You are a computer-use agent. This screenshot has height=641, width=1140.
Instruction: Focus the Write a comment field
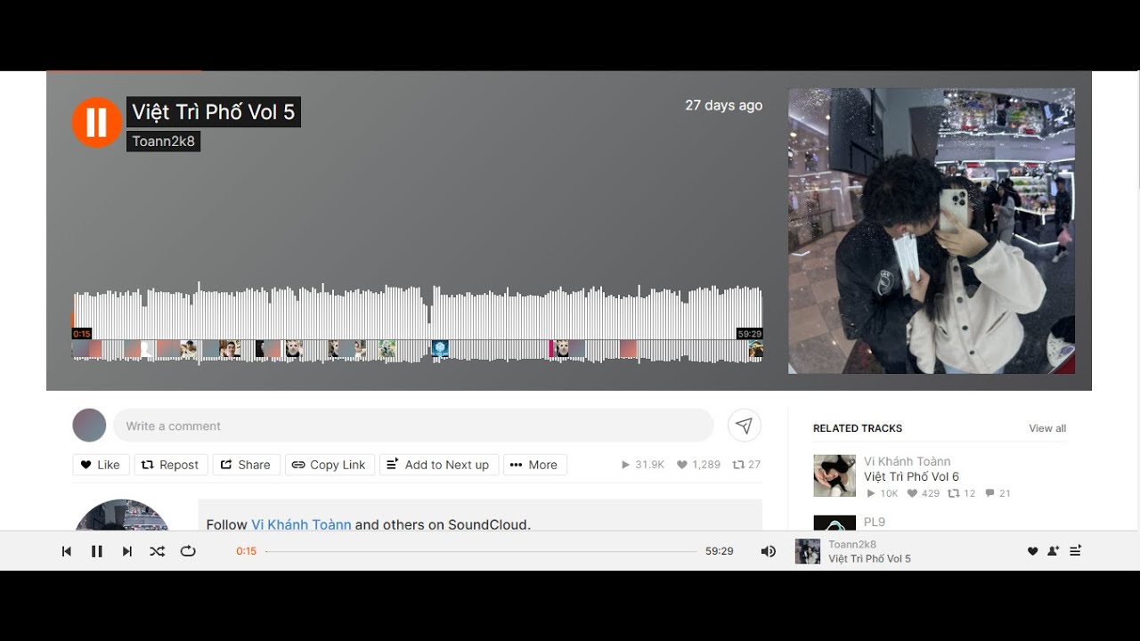click(x=413, y=426)
